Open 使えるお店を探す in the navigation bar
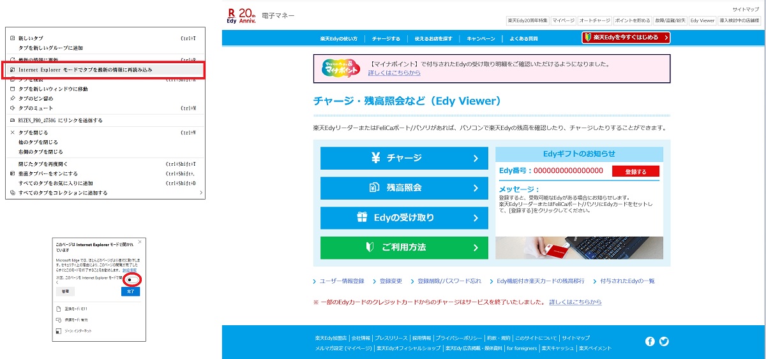This screenshot has height=359, width=766. pyautogui.click(x=433, y=39)
